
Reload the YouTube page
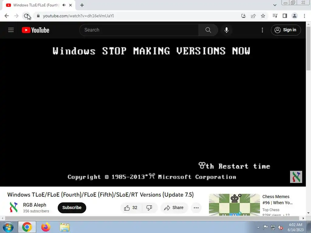(26, 16)
